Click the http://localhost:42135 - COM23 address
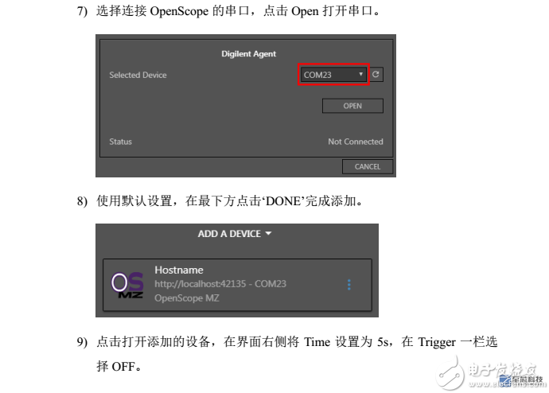 click(220, 283)
